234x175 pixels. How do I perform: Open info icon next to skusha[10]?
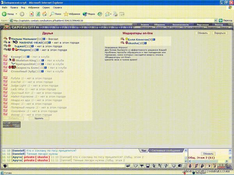coord(145,43)
